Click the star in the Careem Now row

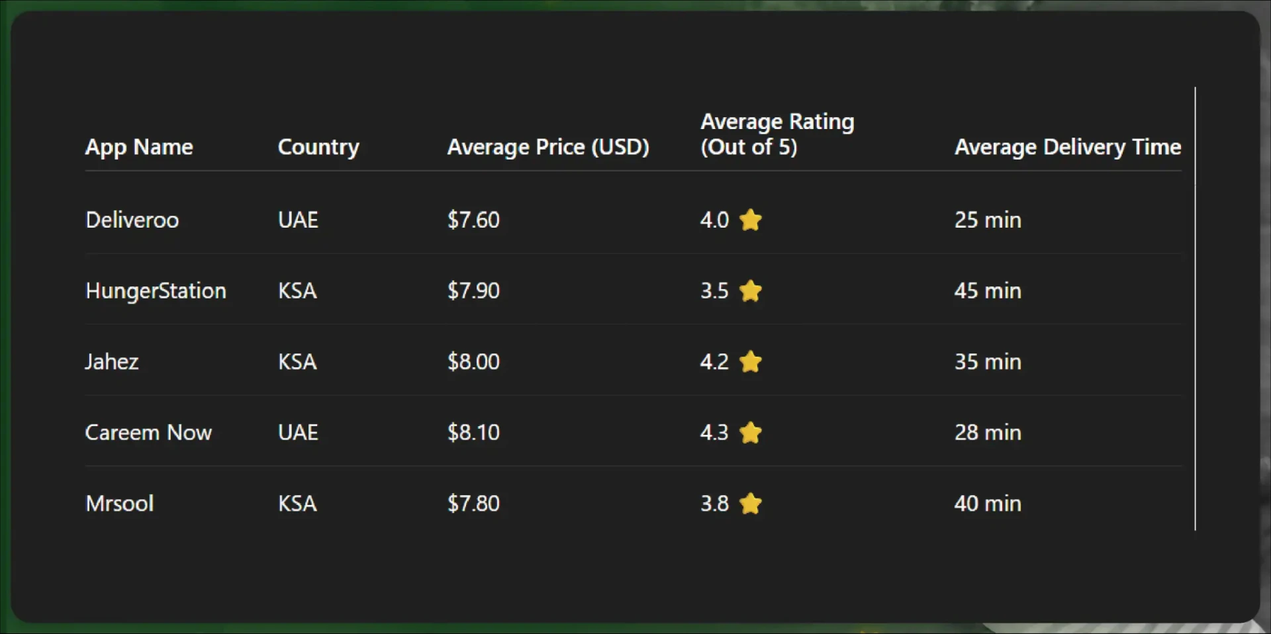[x=751, y=432]
